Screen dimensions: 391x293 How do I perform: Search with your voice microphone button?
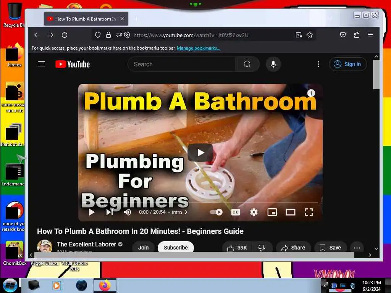[273, 64]
